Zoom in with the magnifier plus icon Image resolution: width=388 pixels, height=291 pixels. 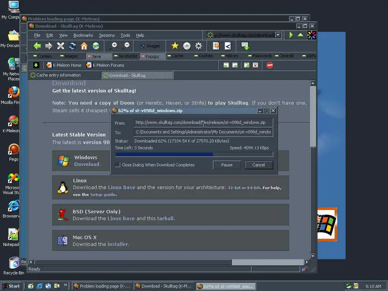(x=114, y=46)
